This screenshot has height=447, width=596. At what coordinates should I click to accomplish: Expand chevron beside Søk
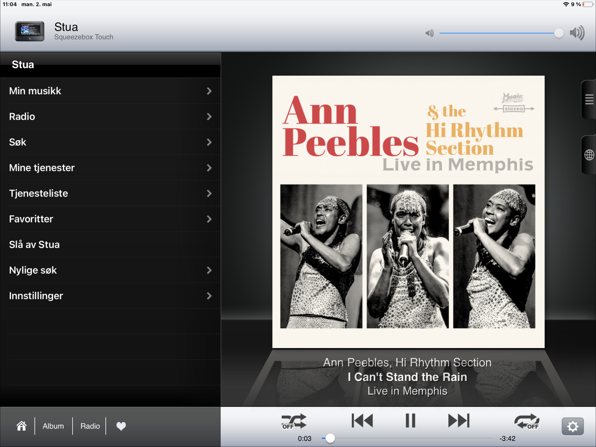[x=209, y=142]
